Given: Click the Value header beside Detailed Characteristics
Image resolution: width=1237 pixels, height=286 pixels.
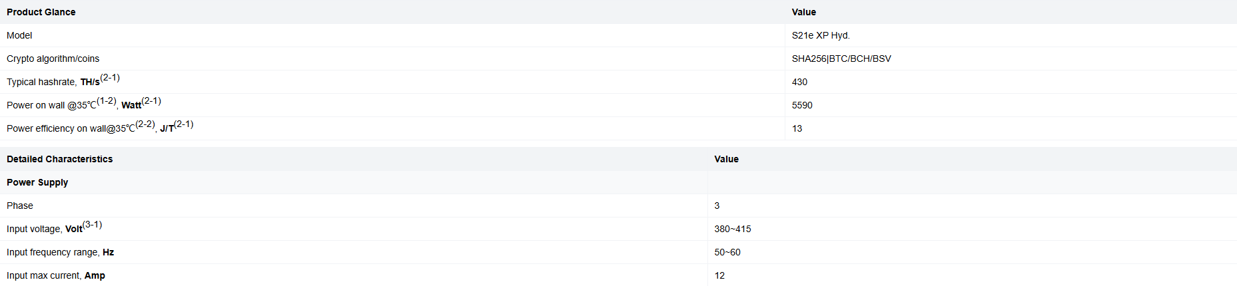Looking at the screenshot, I should (726, 159).
